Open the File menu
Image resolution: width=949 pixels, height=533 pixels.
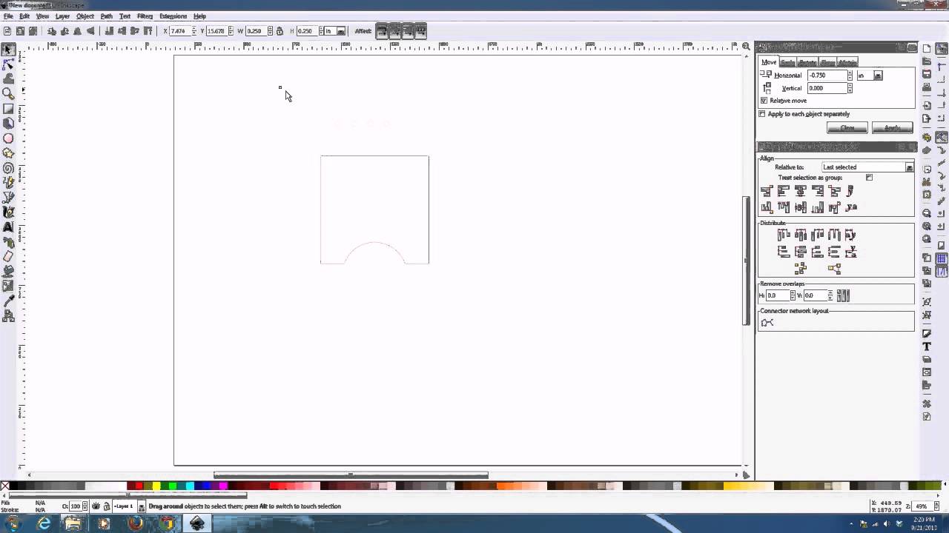tap(8, 16)
